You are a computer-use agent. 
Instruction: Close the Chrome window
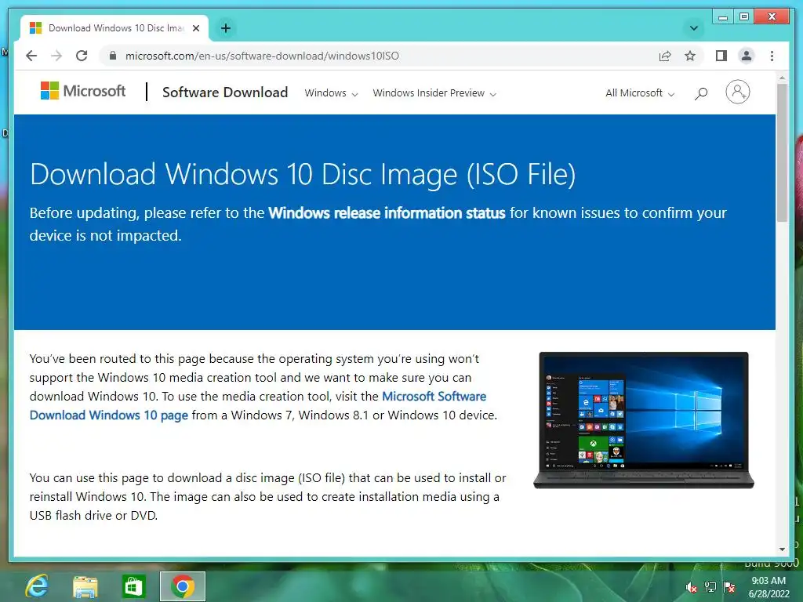tap(772, 17)
